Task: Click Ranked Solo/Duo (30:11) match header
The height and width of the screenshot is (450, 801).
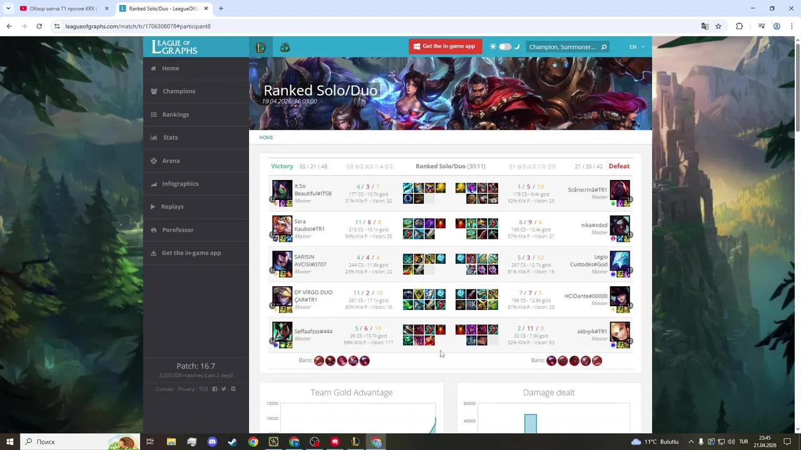Action: [x=451, y=166]
